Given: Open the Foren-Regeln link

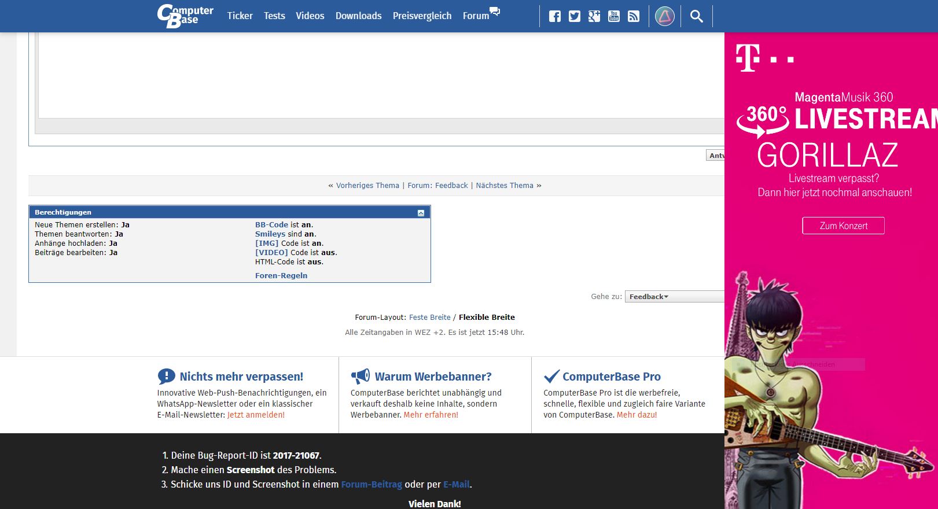Looking at the screenshot, I should point(281,276).
